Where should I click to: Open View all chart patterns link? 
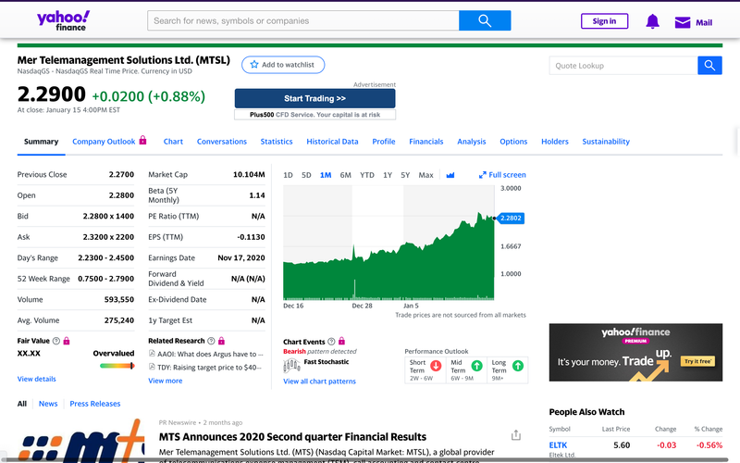click(319, 382)
